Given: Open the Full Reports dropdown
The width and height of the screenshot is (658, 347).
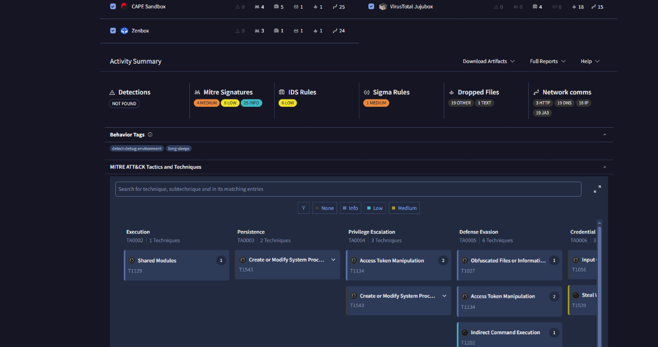Looking at the screenshot, I should pyautogui.click(x=547, y=61).
